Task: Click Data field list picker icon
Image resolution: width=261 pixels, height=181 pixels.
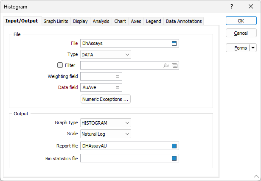Action: click(118, 87)
